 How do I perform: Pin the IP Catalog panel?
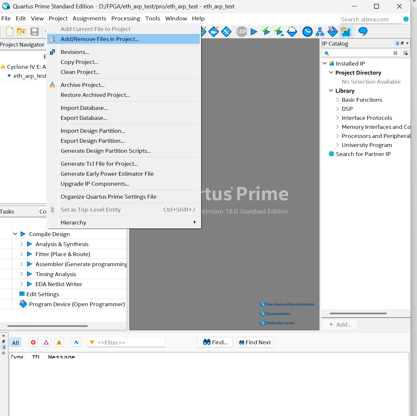click(397, 43)
